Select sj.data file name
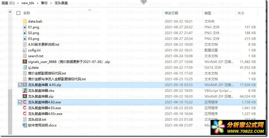The image size is (269, 138). pos(33,67)
